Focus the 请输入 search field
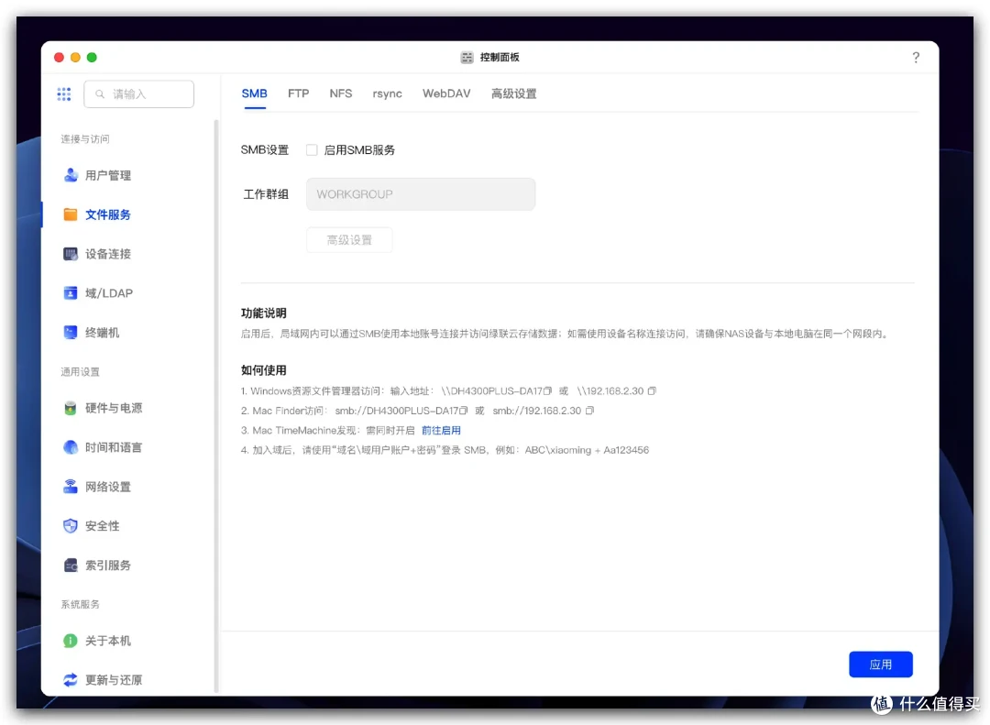 coord(139,94)
